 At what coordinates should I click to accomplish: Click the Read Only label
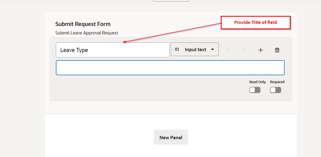pyautogui.click(x=257, y=82)
